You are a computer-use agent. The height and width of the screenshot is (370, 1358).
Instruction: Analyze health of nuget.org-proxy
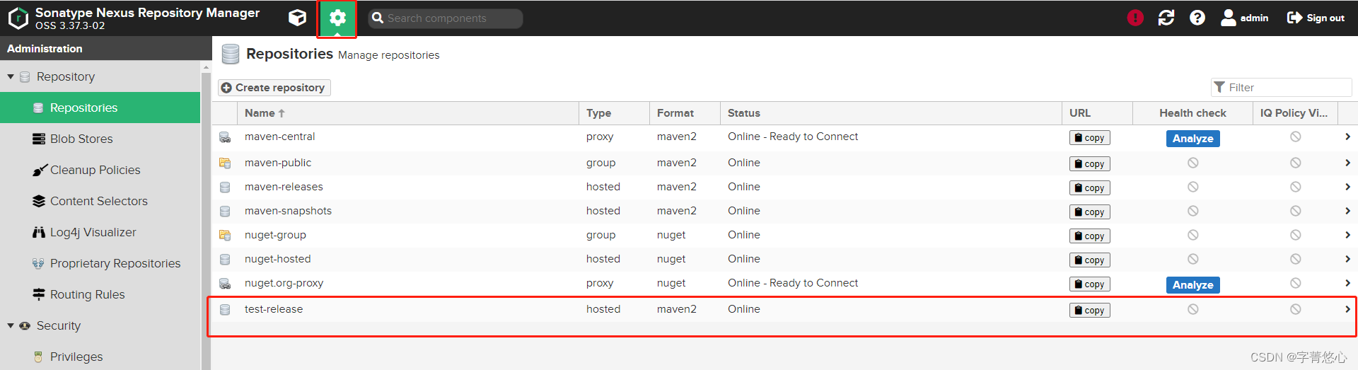1192,285
